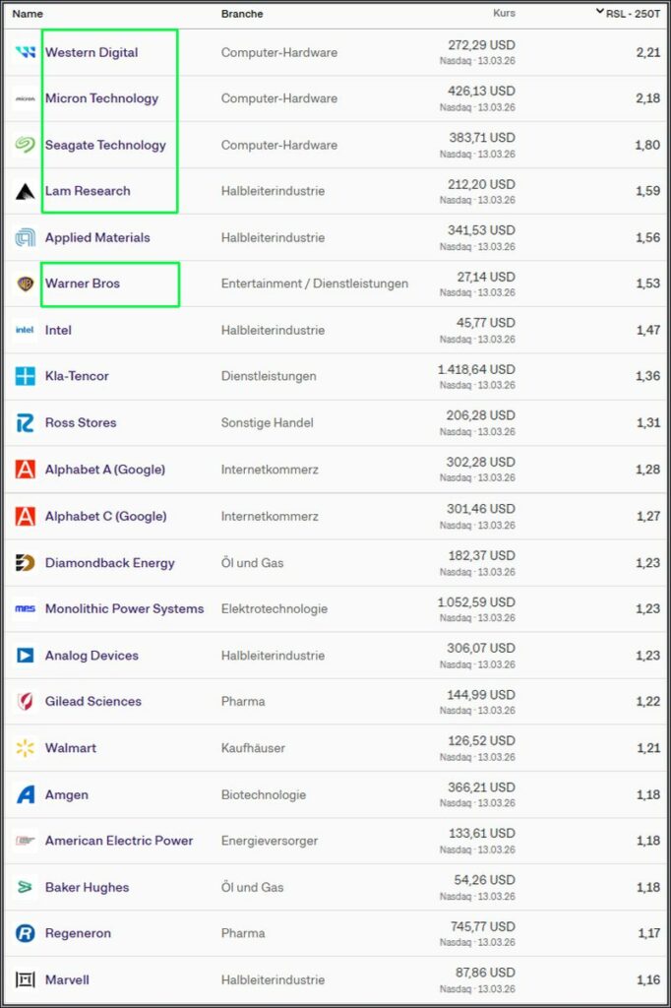Click the Warner Bros shield icon

(26, 283)
